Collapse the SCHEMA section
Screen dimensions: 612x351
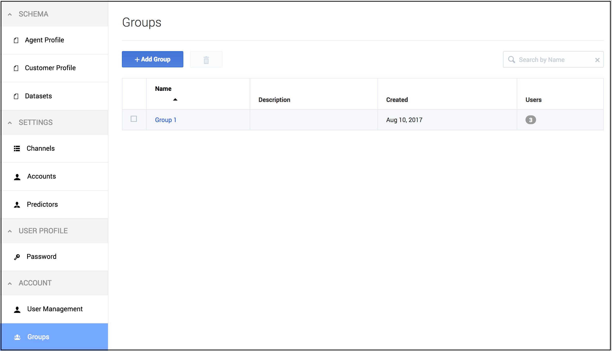click(10, 14)
